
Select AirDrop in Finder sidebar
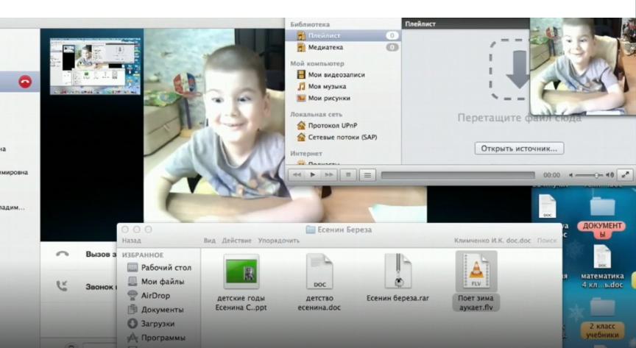(x=149, y=296)
